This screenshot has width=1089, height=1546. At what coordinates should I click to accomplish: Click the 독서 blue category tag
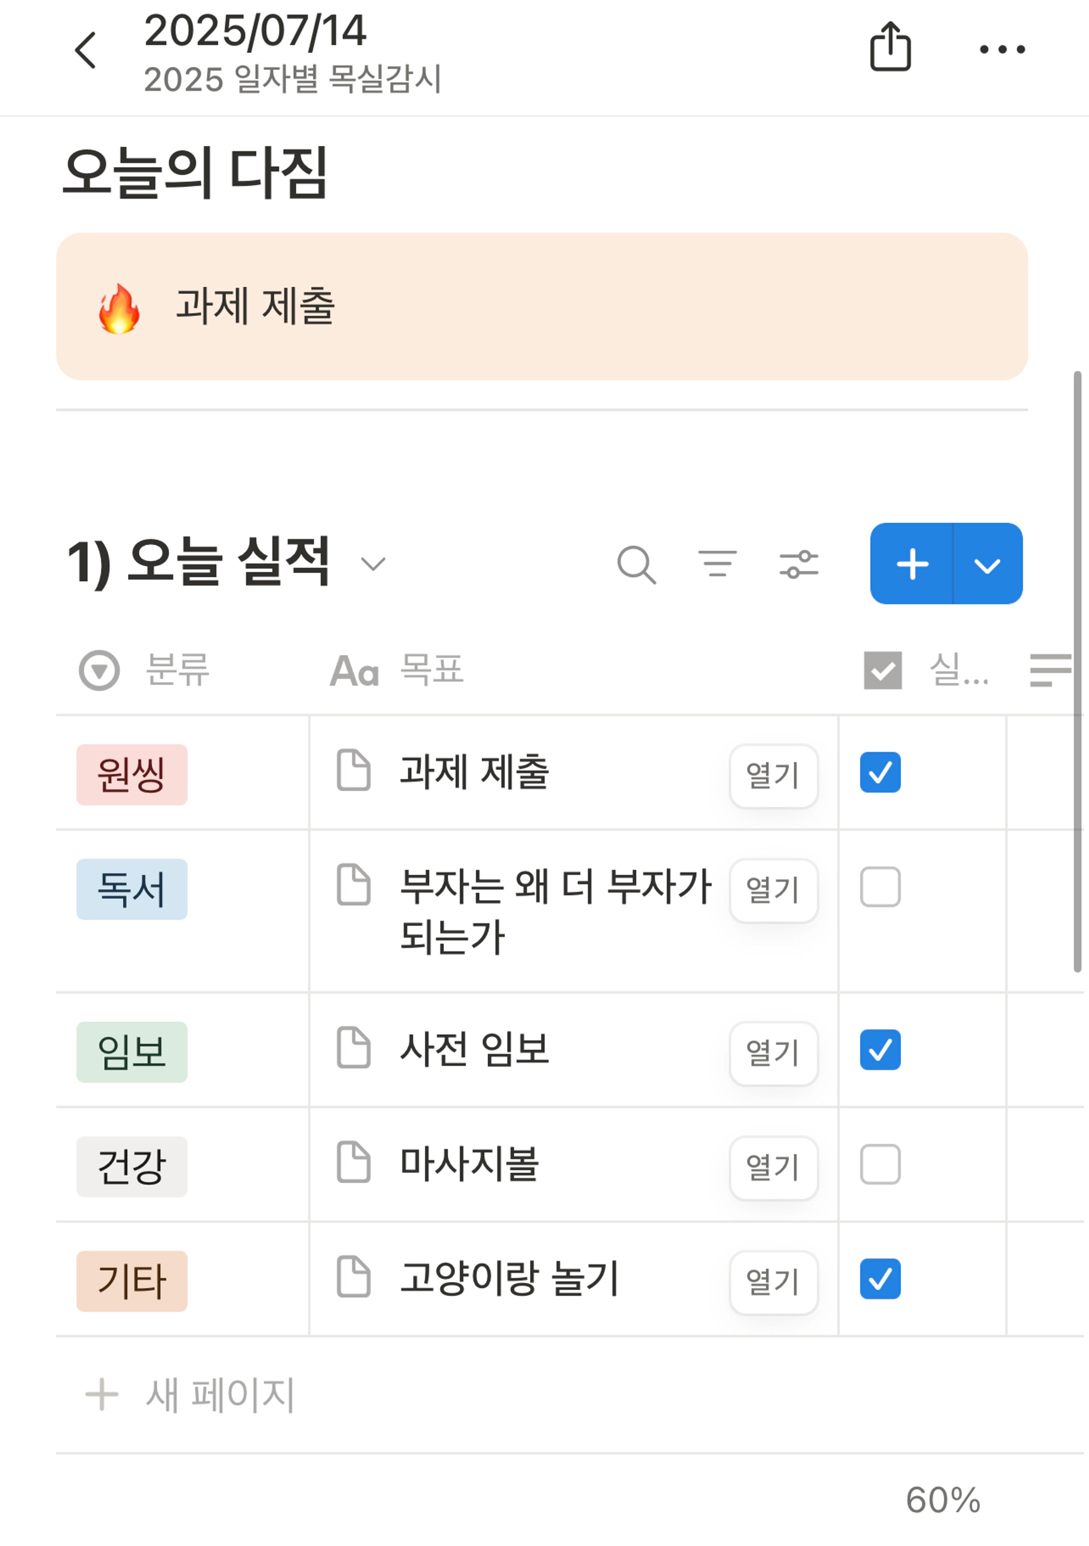pyautogui.click(x=131, y=889)
